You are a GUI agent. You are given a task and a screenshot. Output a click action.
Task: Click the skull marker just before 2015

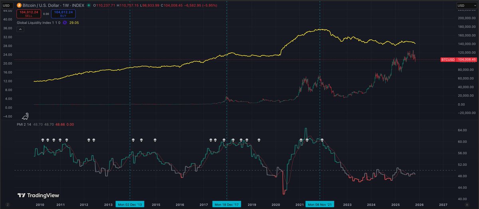(x=155, y=140)
